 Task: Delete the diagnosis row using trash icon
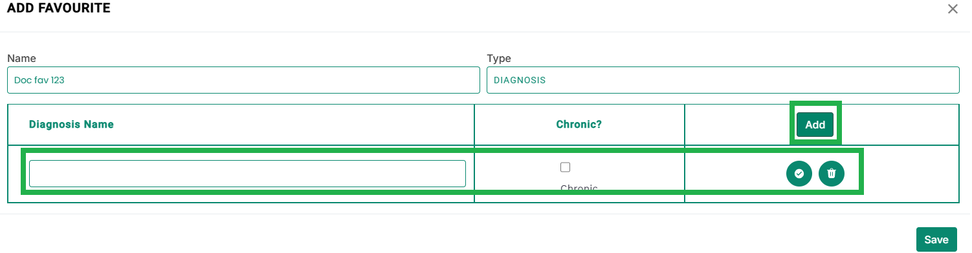832,174
